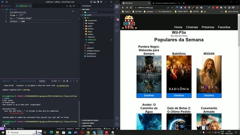Screen dimensions: 240x135
Task: Open the Chrome extensions puzzle icon
Action: 221,7
